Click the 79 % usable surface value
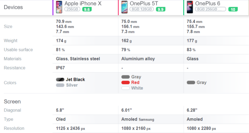 (x=126, y=50)
